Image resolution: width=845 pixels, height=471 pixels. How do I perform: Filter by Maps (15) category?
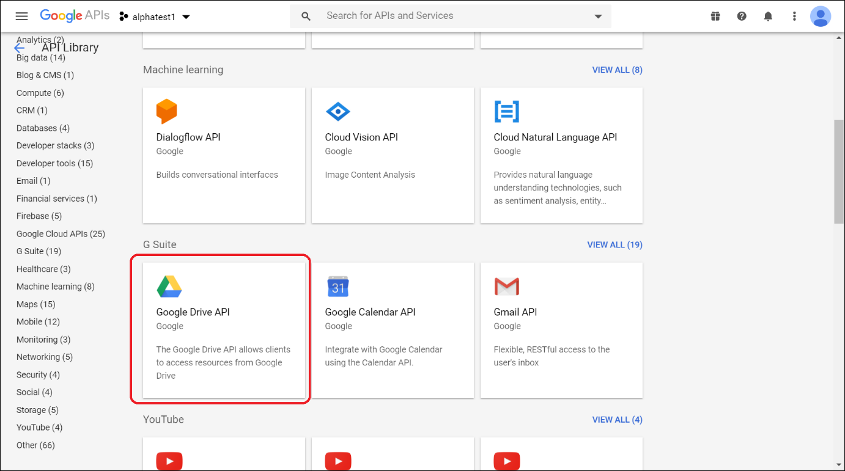click(x=35, y=304)
